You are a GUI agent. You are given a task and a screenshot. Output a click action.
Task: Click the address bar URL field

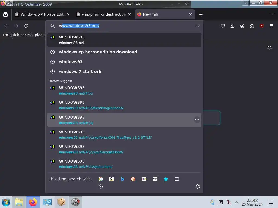[x=124, y=26]
